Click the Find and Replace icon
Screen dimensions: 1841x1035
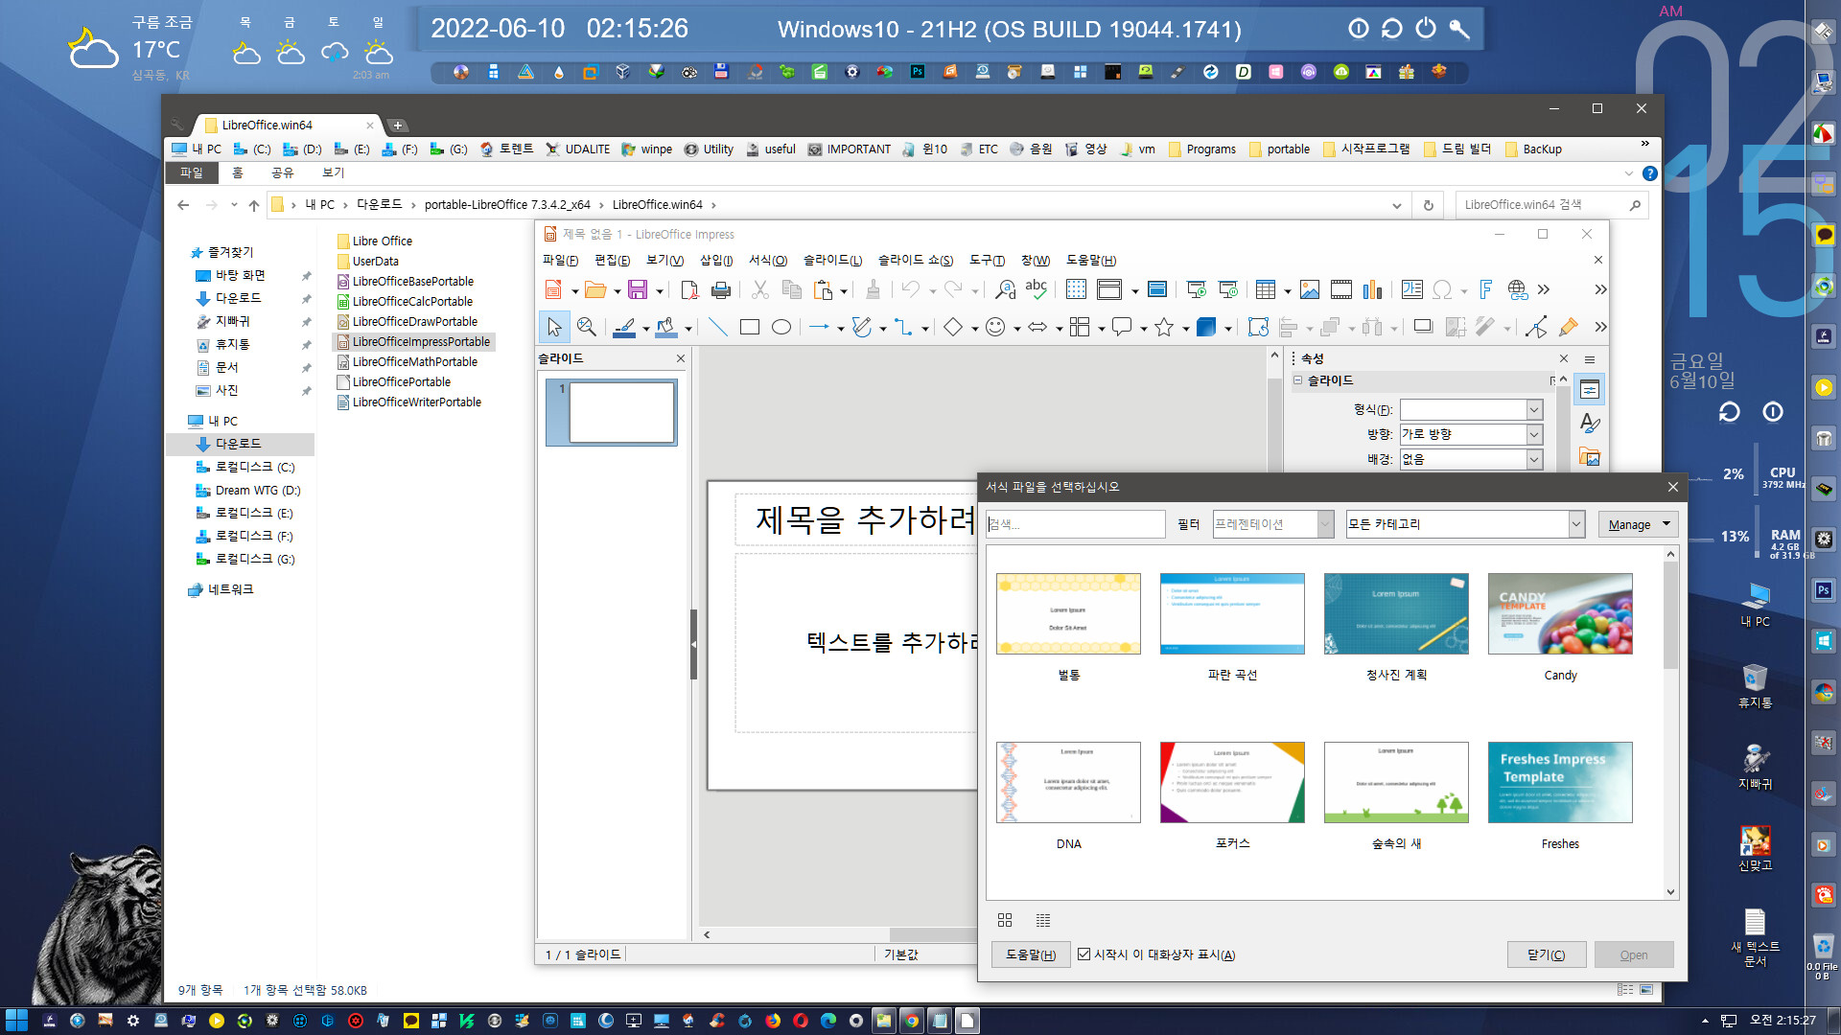click(x=1005, y=289)
